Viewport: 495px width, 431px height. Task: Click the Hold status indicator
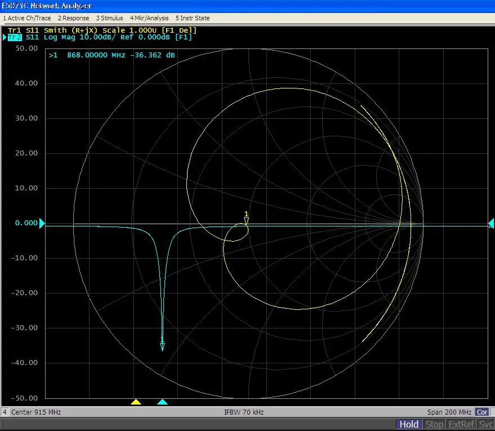409,424
